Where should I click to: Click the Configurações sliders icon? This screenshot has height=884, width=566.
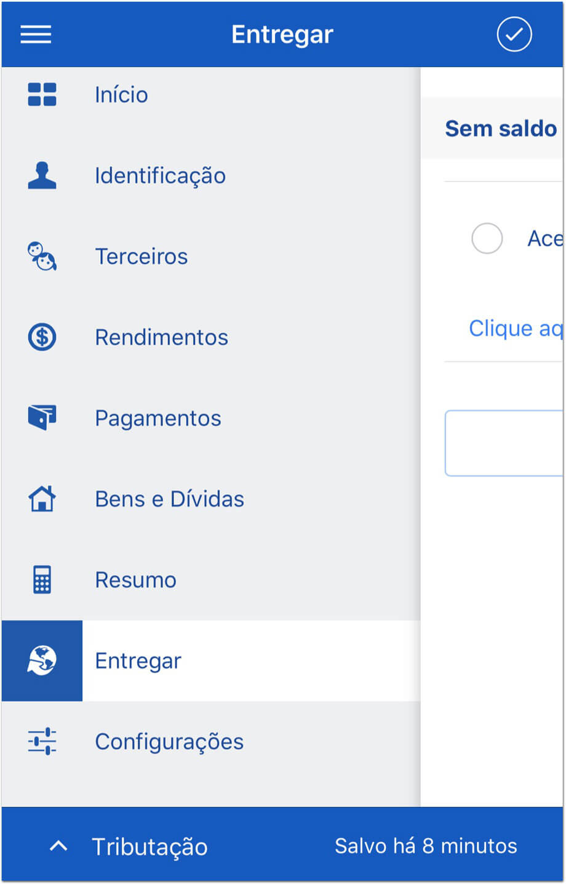(42, 741)
